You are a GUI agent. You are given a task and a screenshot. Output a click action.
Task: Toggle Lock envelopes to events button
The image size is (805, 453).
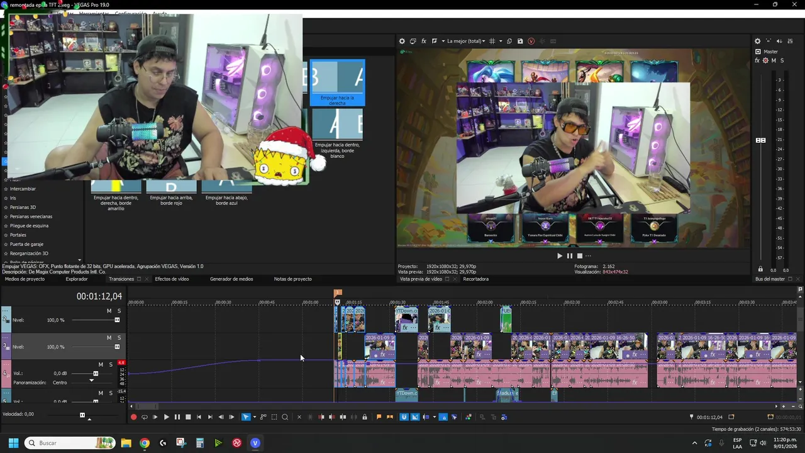443,417
